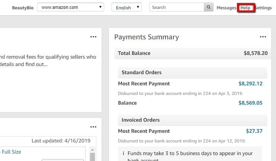276x161 pixels.
Task: Click the Total Balance label
Action: 134,53
